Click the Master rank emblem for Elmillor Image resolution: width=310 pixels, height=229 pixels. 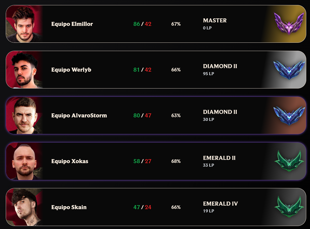tap(289, 24)
